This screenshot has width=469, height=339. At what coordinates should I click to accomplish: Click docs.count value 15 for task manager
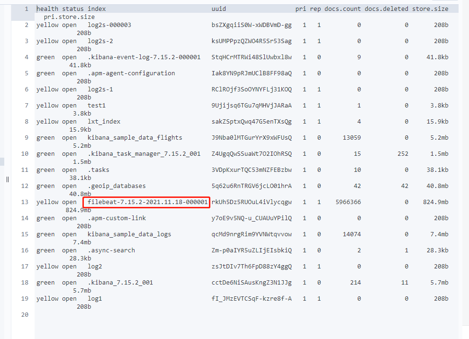click(x=357, y=154)
